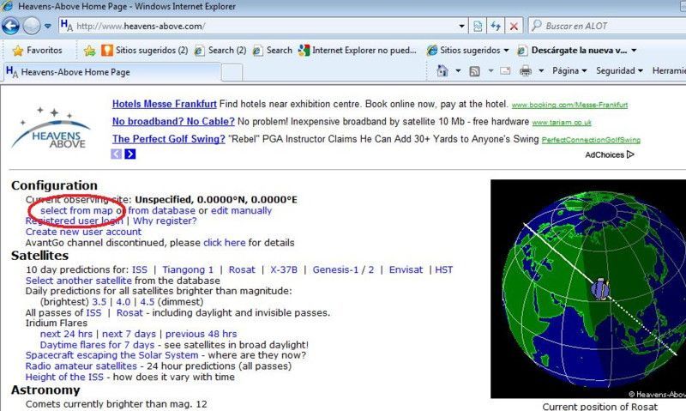Open the Hotels Messe Frankfurt ad link
Screen dimensions: 686x411
pyautogui.click(x=164, y=104)
